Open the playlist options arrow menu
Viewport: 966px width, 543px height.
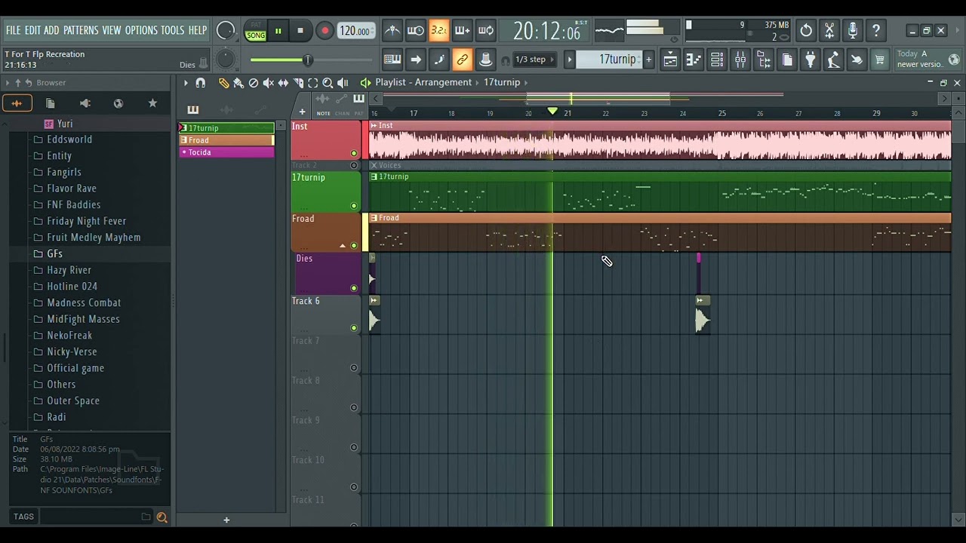click(x=186, y=83)
